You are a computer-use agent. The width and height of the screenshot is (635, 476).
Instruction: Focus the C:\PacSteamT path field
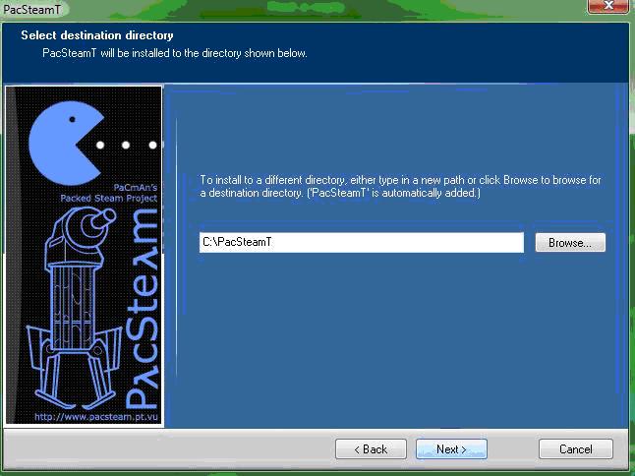click(361, 242)
